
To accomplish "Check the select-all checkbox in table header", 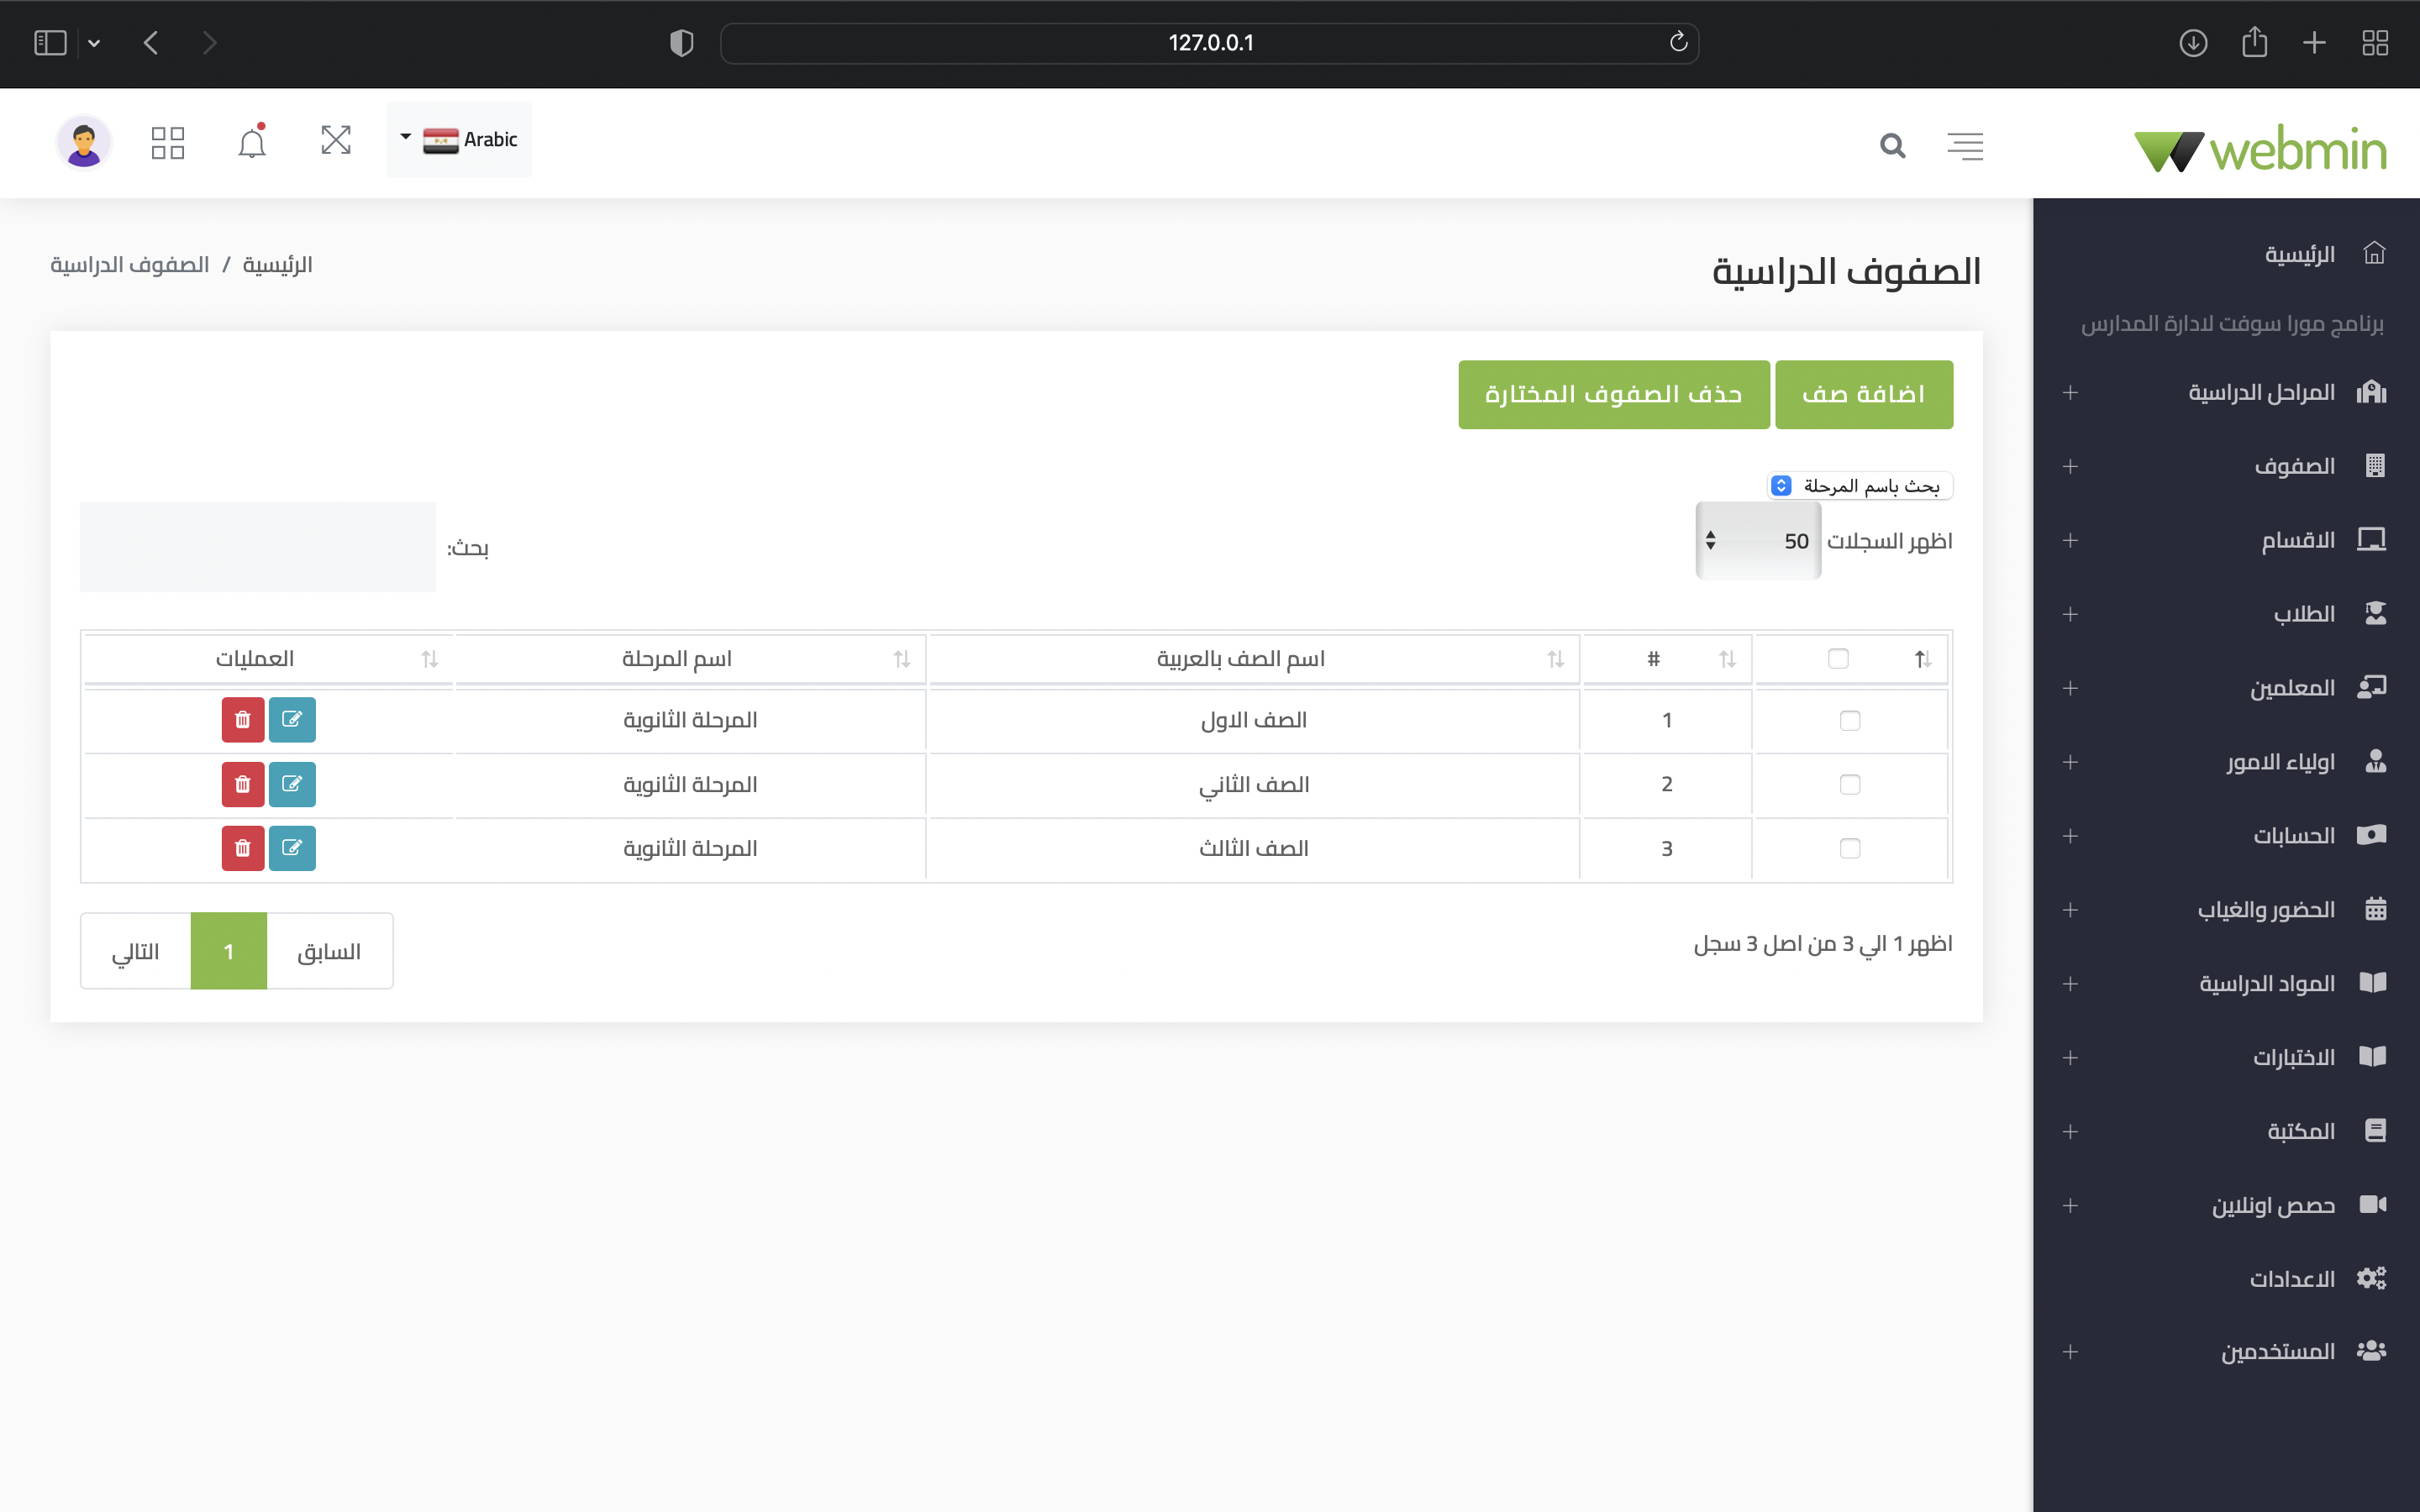I will 1838,659.
